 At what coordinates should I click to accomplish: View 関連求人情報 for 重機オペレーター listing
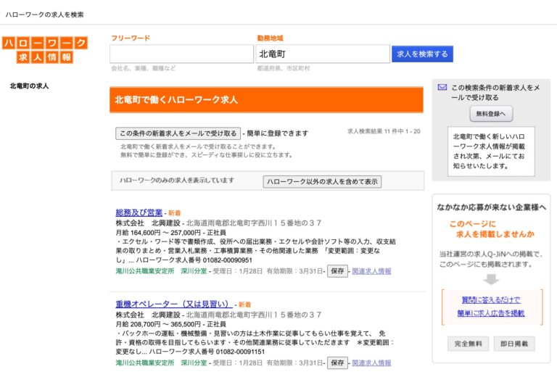371,362
